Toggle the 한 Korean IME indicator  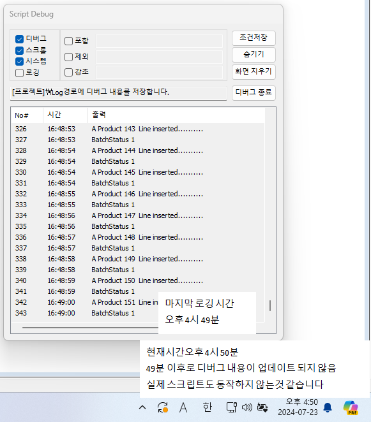point(207,407)
